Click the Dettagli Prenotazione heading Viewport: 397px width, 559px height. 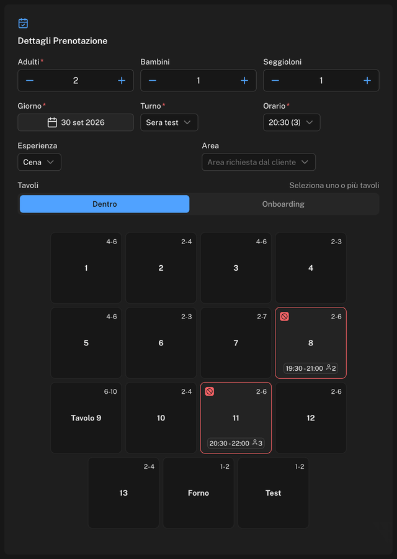pyautogui.click(x=63, y=40)
